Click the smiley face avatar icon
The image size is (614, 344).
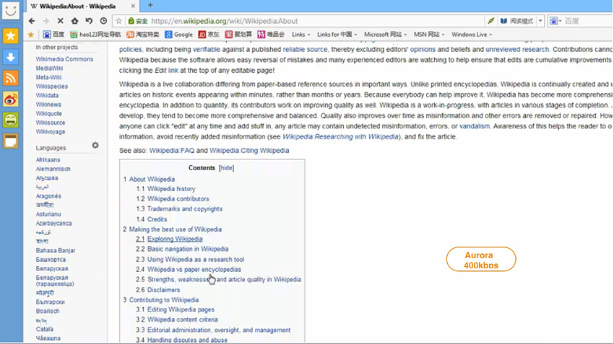click(11, 11)
